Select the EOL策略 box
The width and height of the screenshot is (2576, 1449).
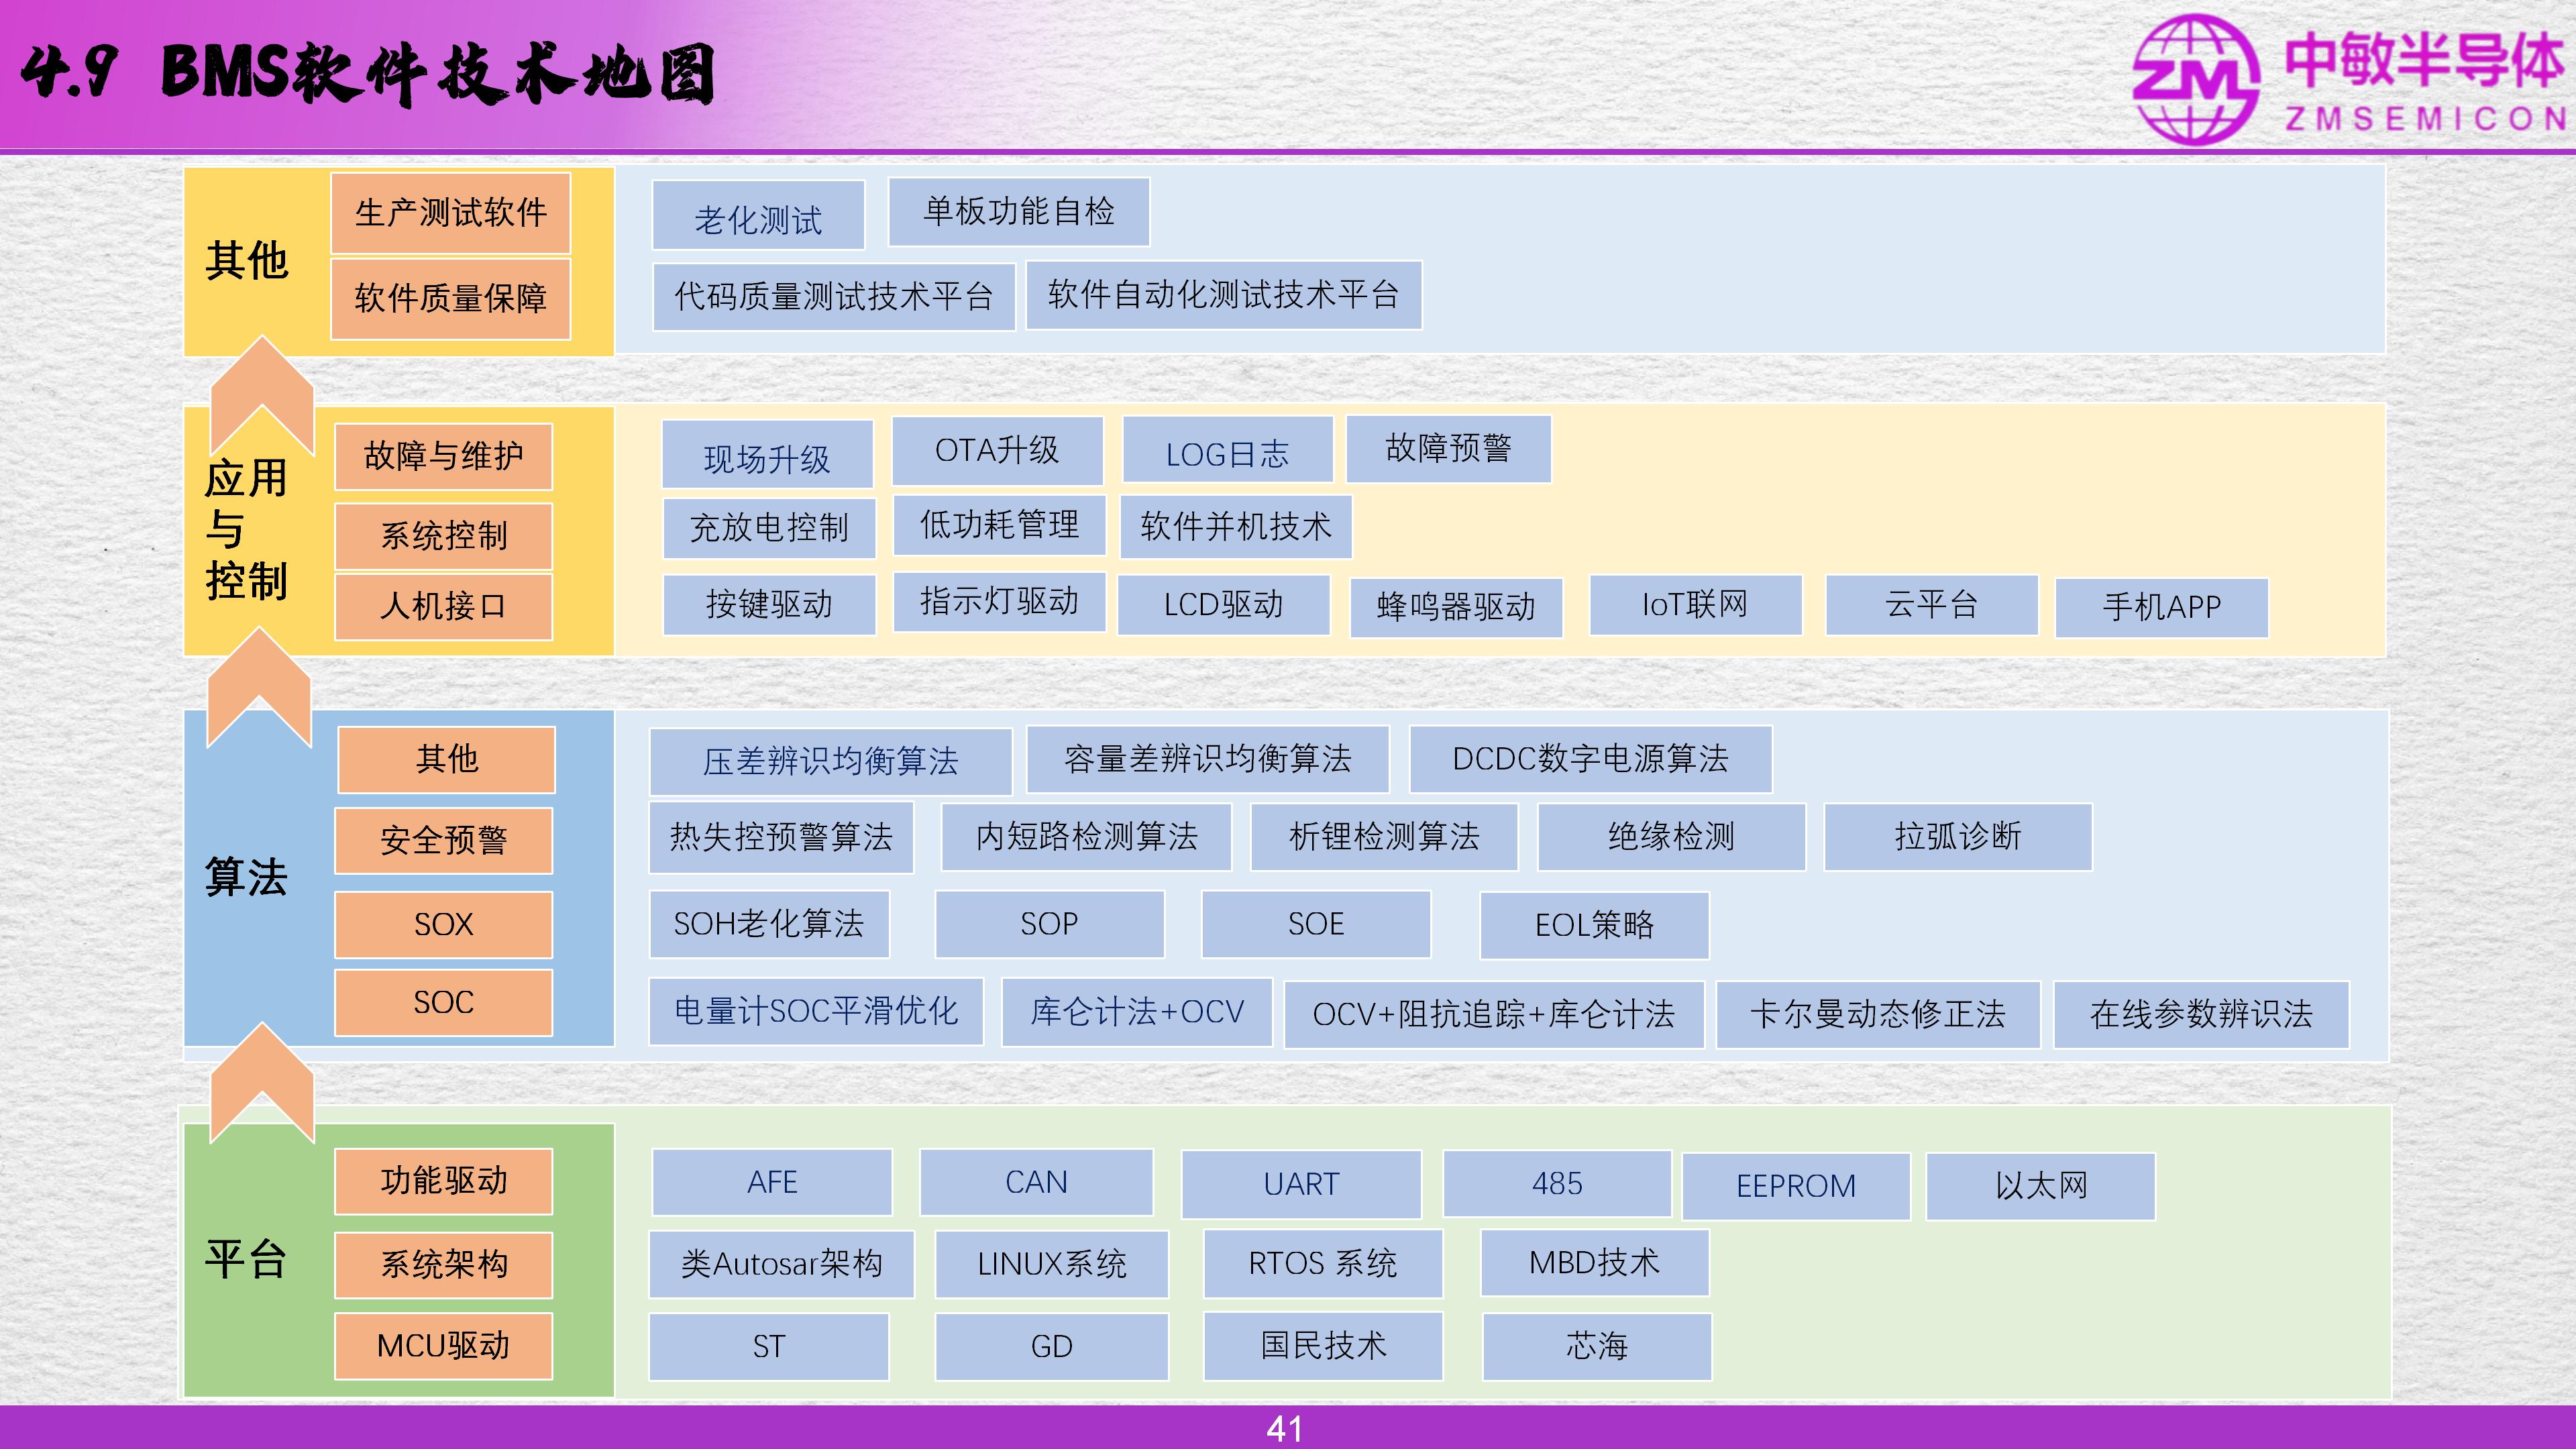tap(1594, 925)
